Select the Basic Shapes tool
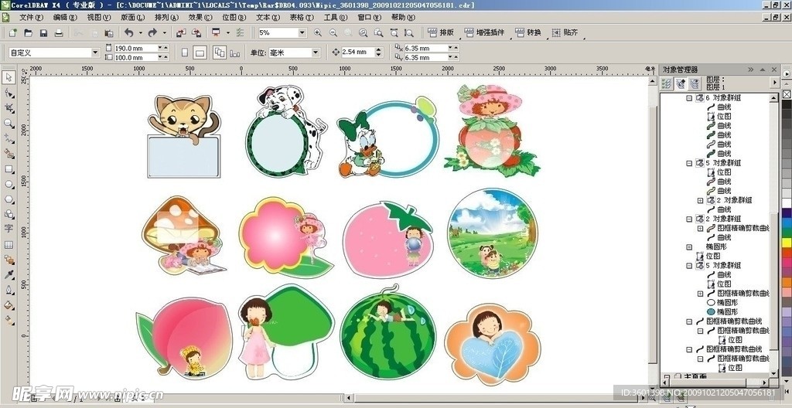 pos(9,214)
